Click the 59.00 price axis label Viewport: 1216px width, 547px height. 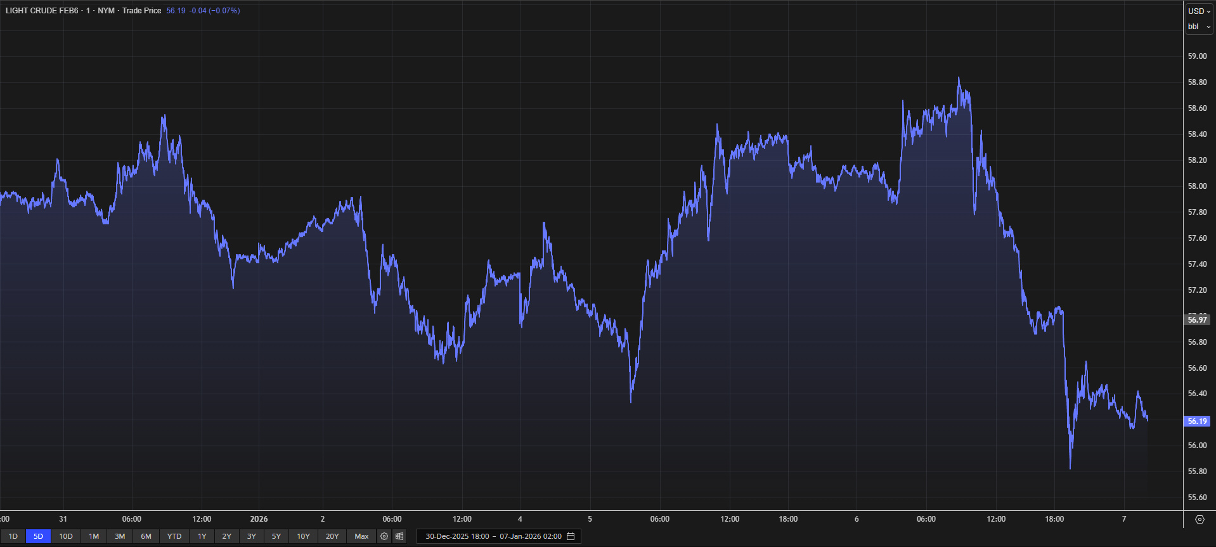point(1197,56)
